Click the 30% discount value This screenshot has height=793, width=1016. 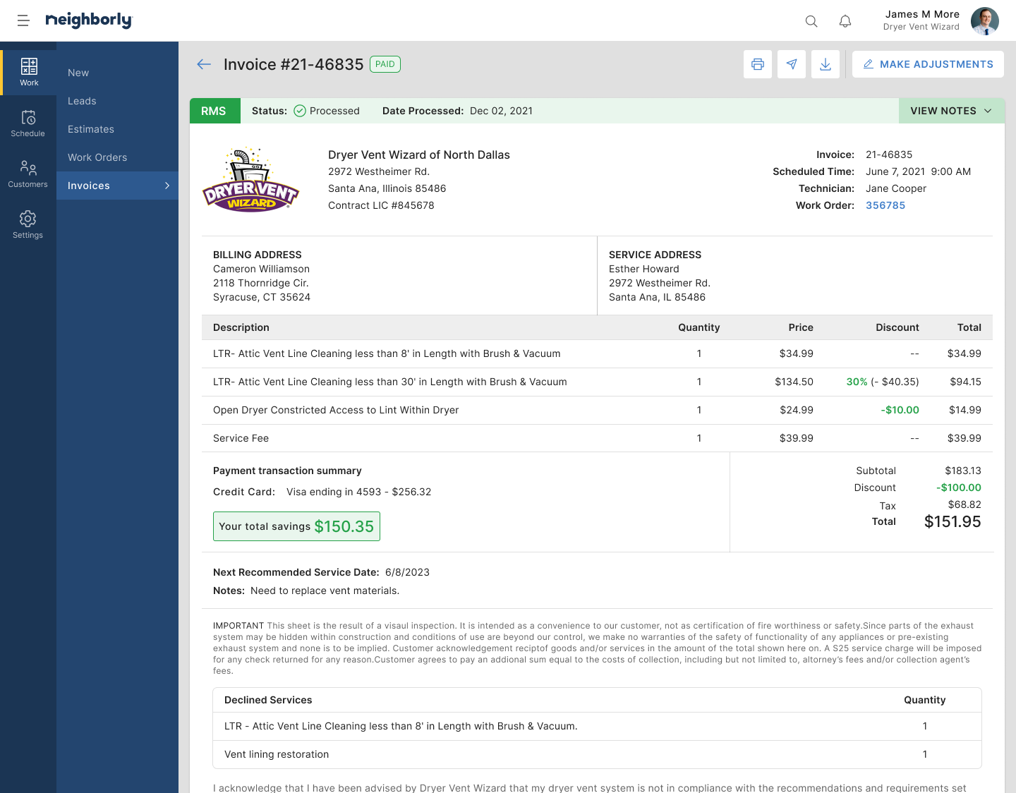[x=857, y=382]
